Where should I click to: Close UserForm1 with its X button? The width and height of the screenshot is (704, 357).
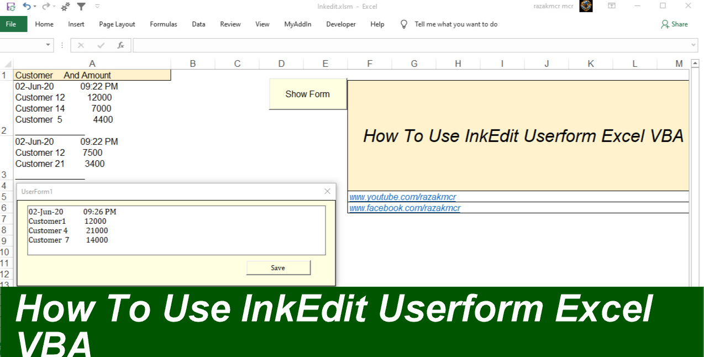pos(327,191)
